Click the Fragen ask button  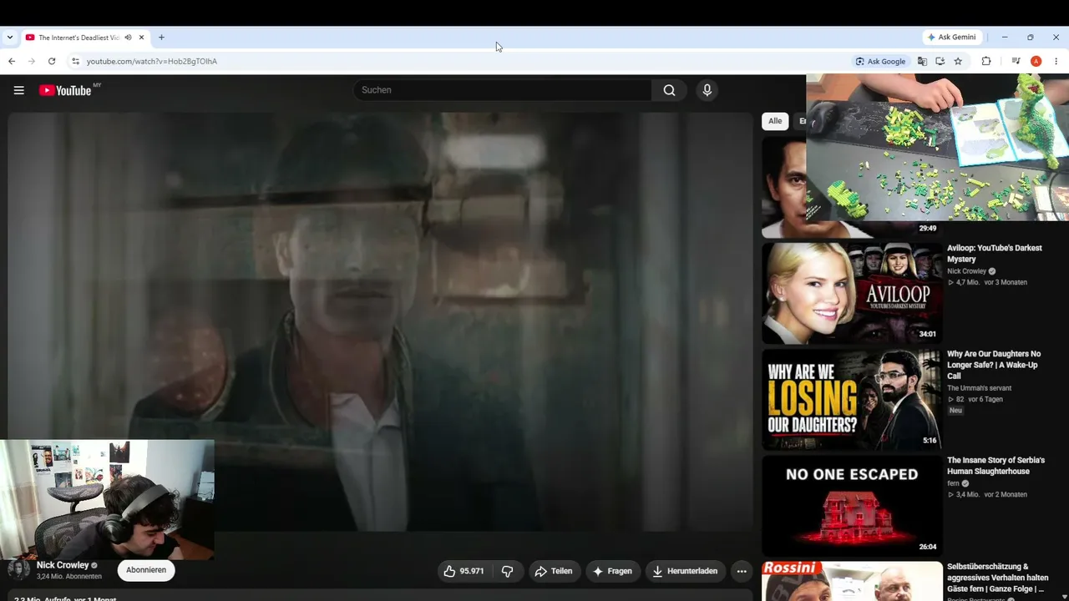612,571
